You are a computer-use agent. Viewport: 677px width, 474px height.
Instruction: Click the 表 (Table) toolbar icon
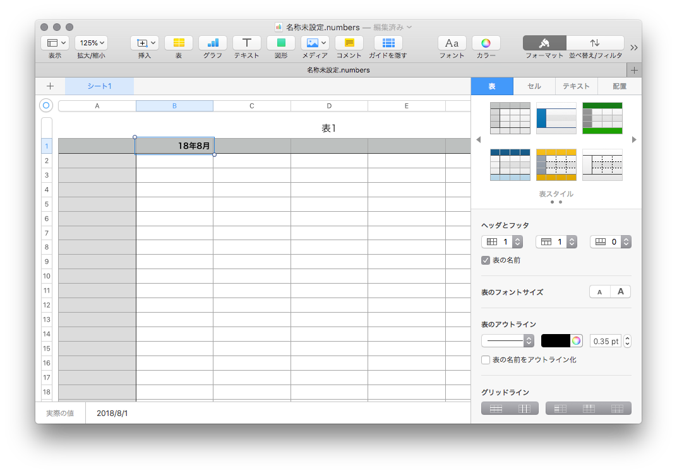(179, 43)
